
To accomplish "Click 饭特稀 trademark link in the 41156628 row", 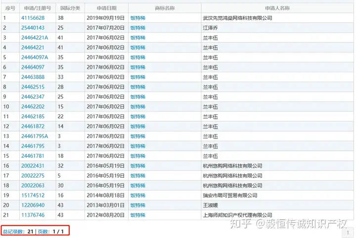I will tap(138, 18).
